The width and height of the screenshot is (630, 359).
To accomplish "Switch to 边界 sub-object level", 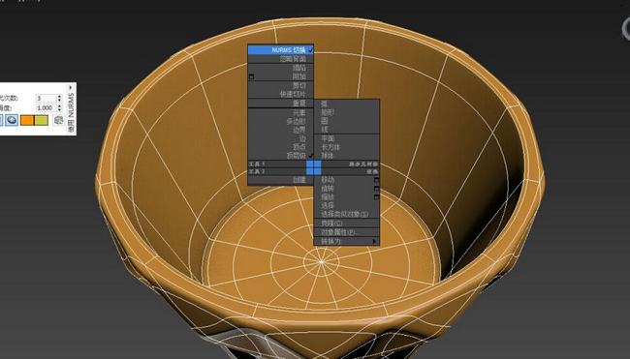I will (280, 130).
